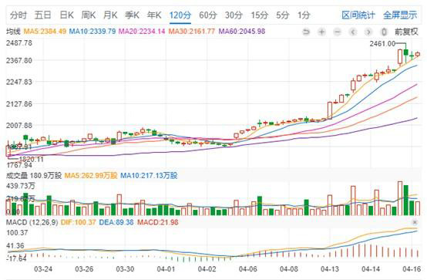
Task: Click the 2487.78 price axis label
Action: click(19, 43)
